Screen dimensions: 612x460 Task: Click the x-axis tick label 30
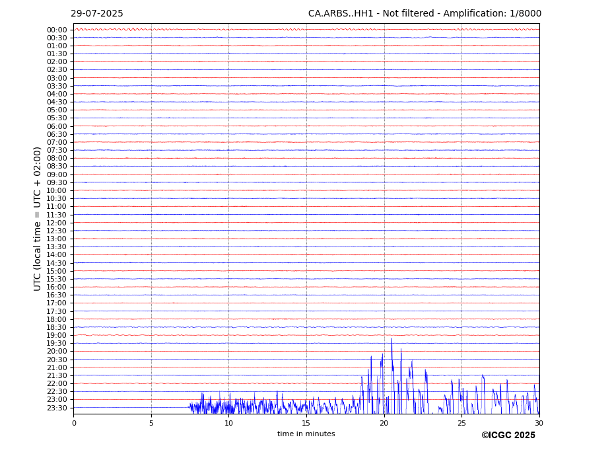(x=539, y=423)
